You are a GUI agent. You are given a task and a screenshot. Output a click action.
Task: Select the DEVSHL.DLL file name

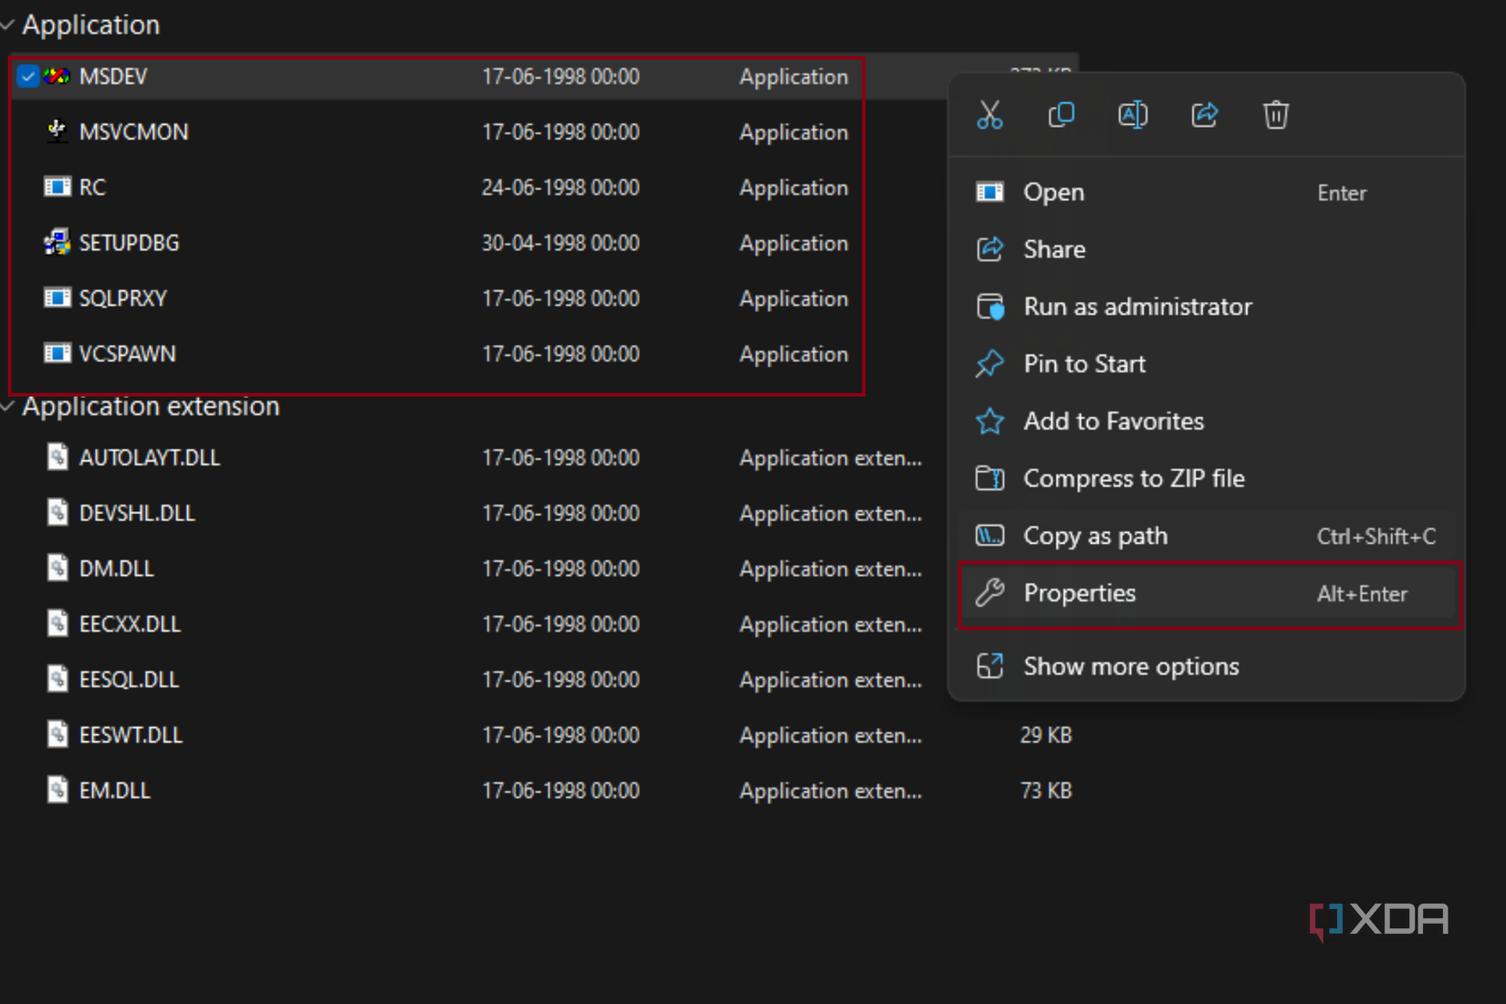(x=137, y=513)
